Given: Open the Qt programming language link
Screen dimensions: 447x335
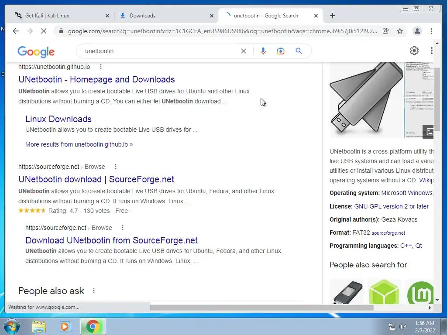Looking at the screenshot, I should pyautogui.click(x=418, y=246).
